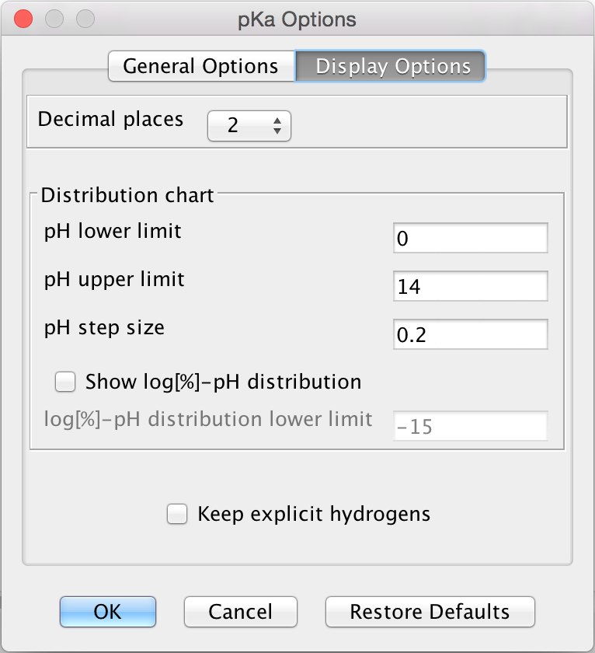595x653 pixels.
Task: Focus the pH upper limit input
Action: (x=470, y=286)
